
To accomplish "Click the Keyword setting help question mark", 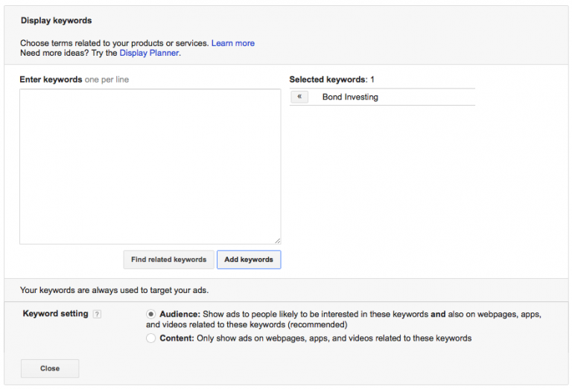I will [97, 315].
